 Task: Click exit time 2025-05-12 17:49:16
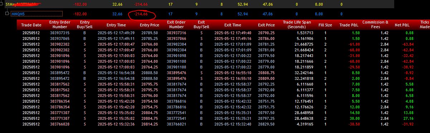(x=233, y=38)
